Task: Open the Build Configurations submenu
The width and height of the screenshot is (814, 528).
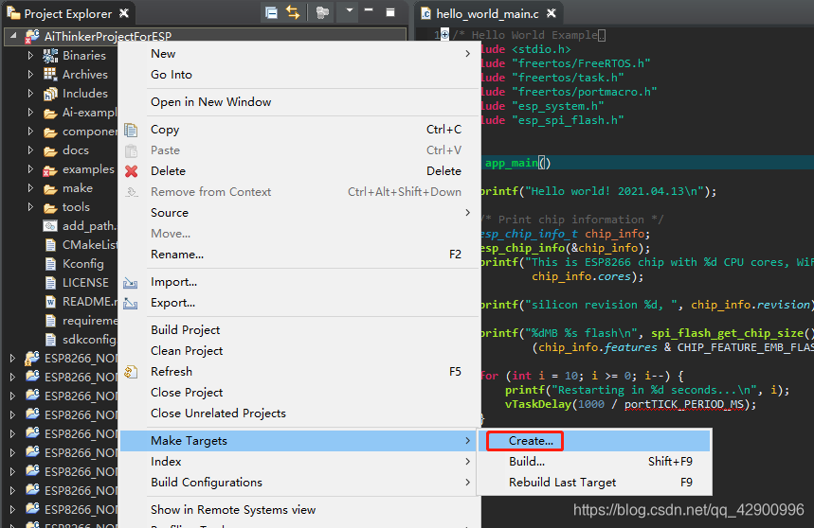Action: [x=299, y=483]
